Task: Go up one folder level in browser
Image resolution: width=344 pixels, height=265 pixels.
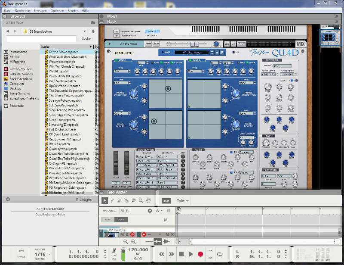Action: [x=93, y=31]
